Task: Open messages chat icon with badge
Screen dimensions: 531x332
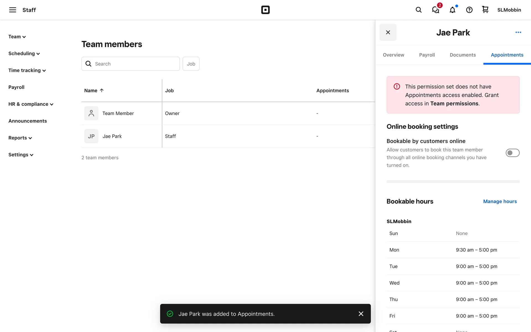Action: 436,10
